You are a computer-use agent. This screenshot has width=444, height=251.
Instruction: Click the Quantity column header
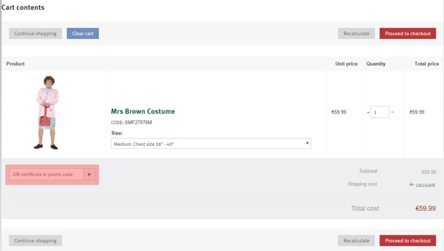click(x=376, y=64)
